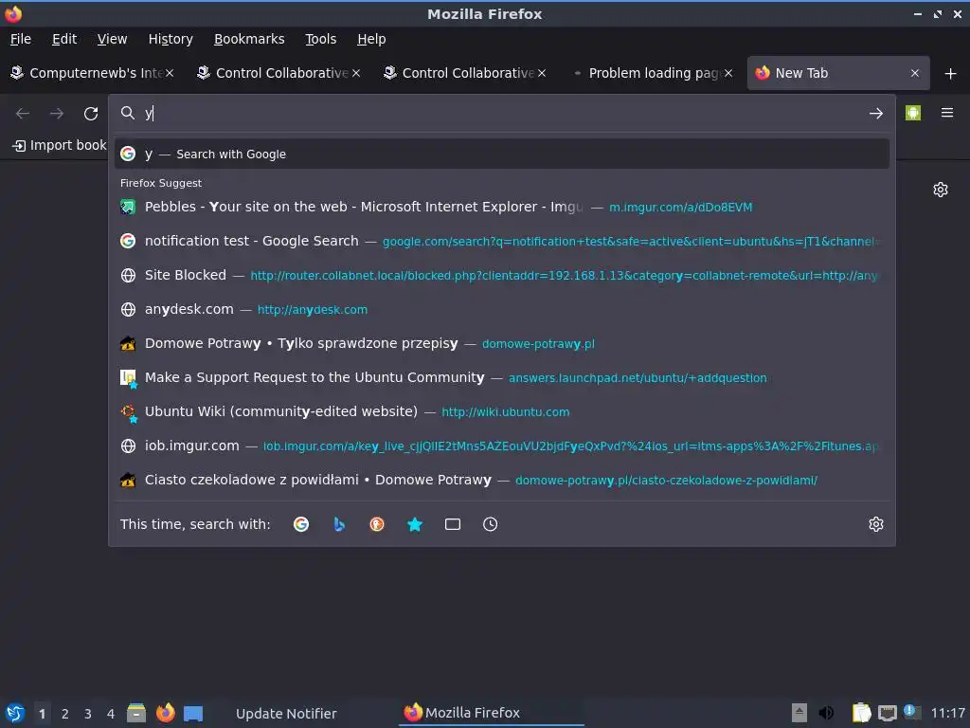Select the iob.imgur.com suggestion
Viewport: 970px width, 728px height.
click(x=502, y=446)
